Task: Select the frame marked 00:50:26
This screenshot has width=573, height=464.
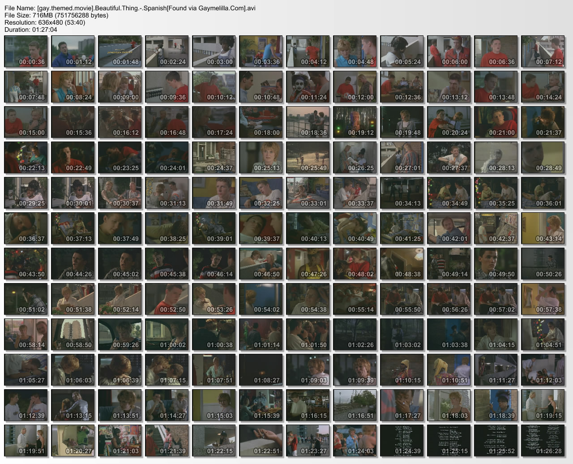Action: coord(543,264)
